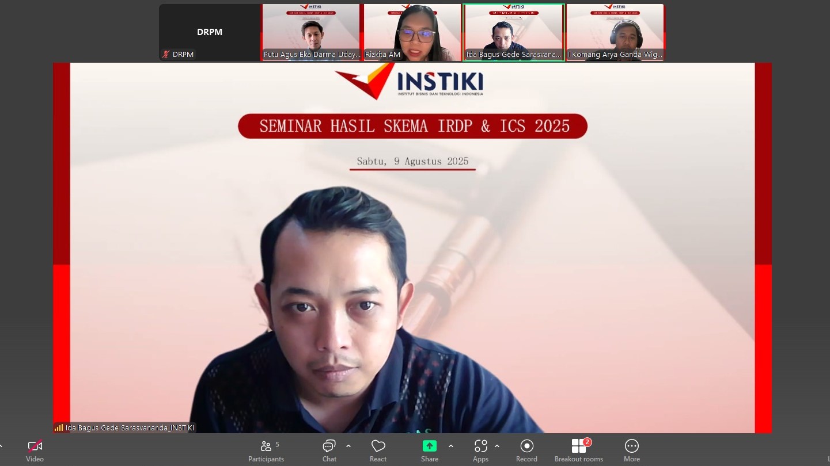Screen dimensions: 830x466
Task: Select I Komang Arya Ganda's video thumbnail
Action: click(x=615, y=32)
